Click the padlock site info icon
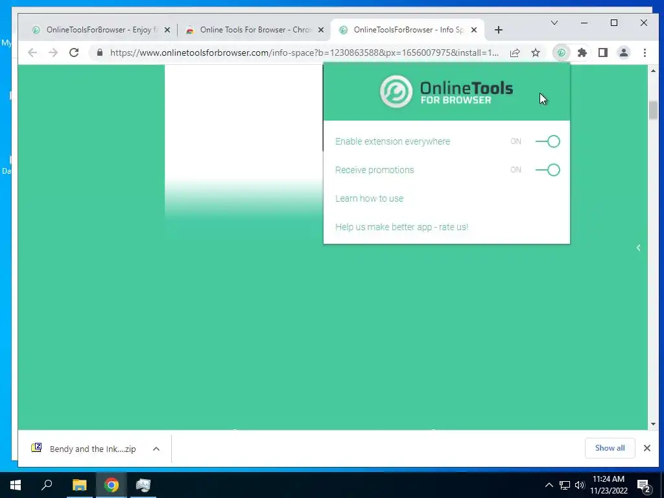The width and height of the screenshot is (664, 498). (x=100, y=53)
